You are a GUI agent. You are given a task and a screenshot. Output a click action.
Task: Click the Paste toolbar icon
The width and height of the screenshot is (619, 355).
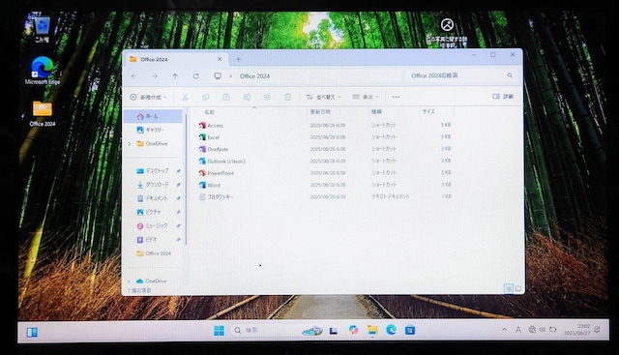[226, 97]
